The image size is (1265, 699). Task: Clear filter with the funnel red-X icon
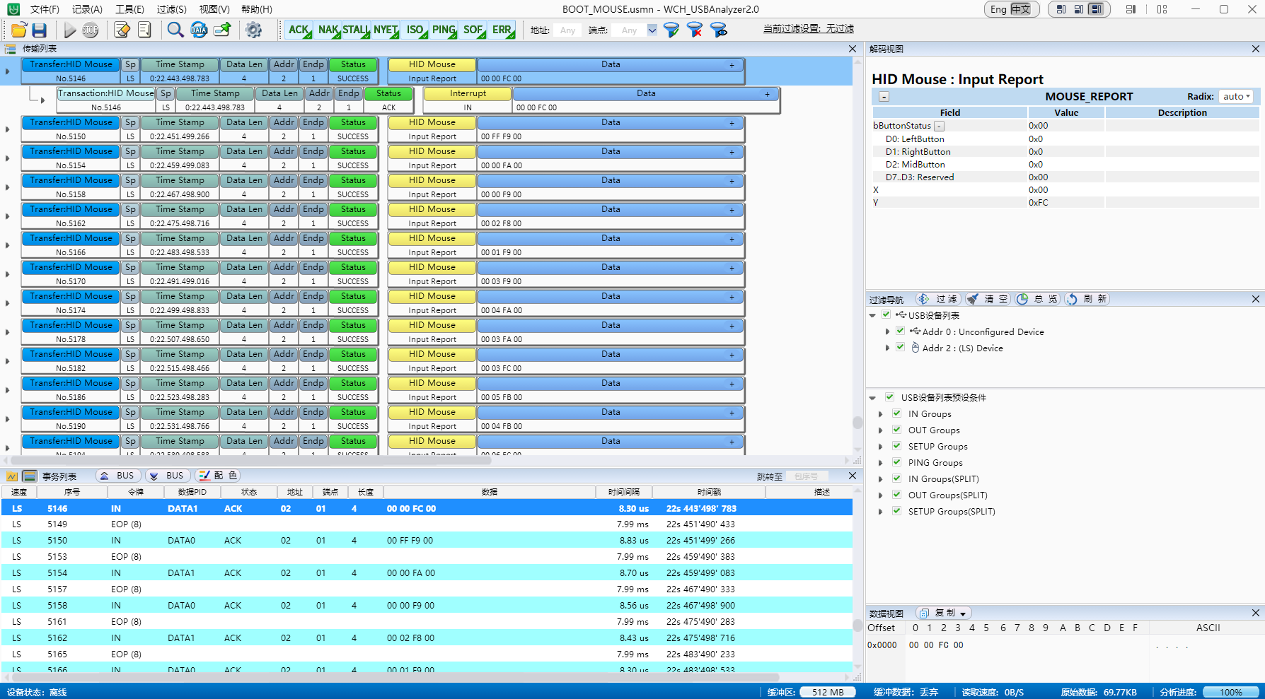tap(695, 30)
